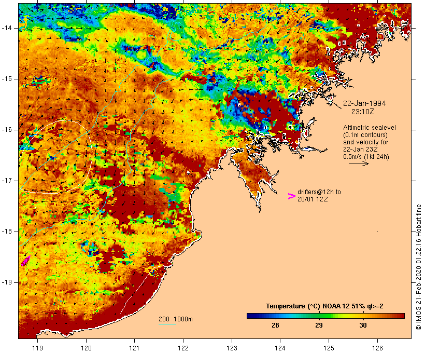425x353 pixels.
Task: Click the '22-Jan 23Z' caption line
Action: [x=361, y=150]
